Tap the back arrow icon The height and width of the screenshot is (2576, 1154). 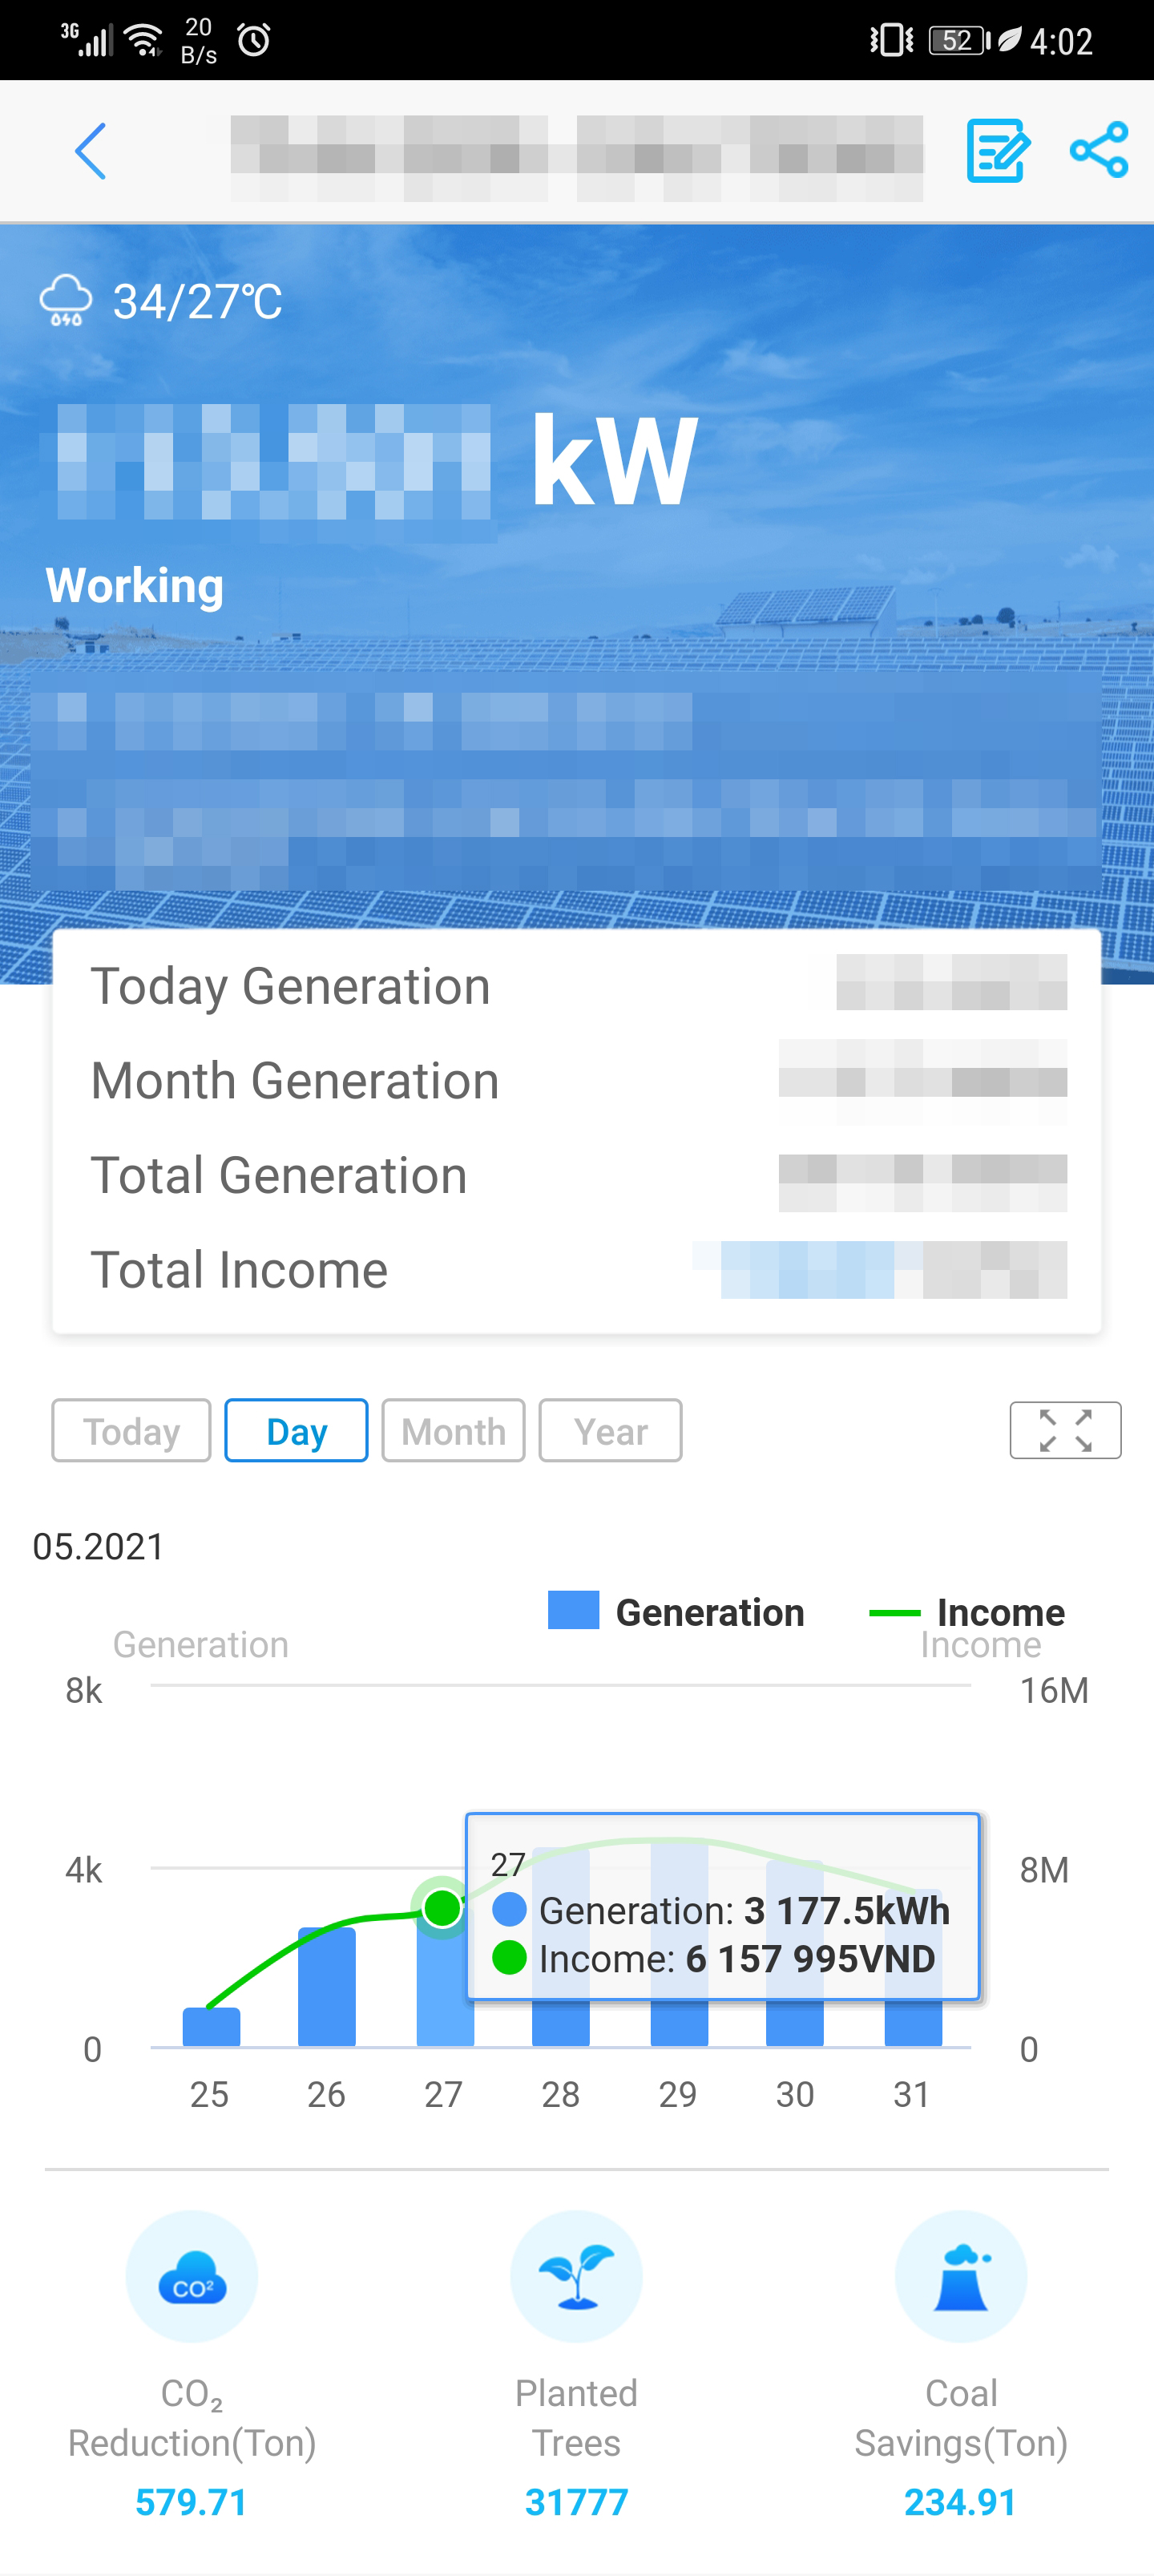pos(90,152)
